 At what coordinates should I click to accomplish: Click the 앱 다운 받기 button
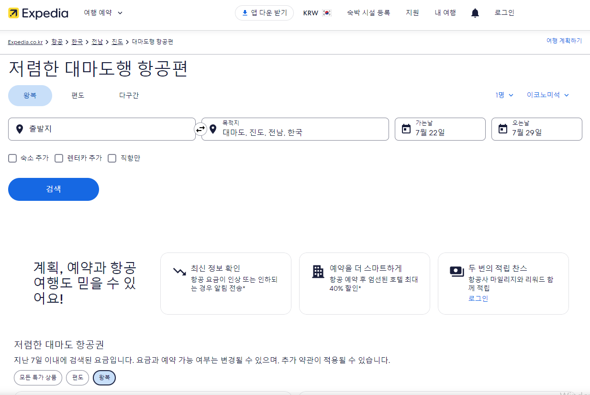tap(264, 13)
